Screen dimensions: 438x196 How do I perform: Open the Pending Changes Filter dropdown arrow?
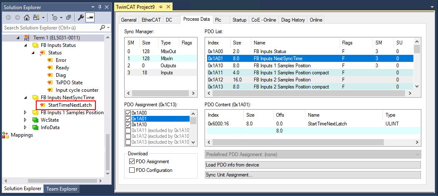[61, 18]
